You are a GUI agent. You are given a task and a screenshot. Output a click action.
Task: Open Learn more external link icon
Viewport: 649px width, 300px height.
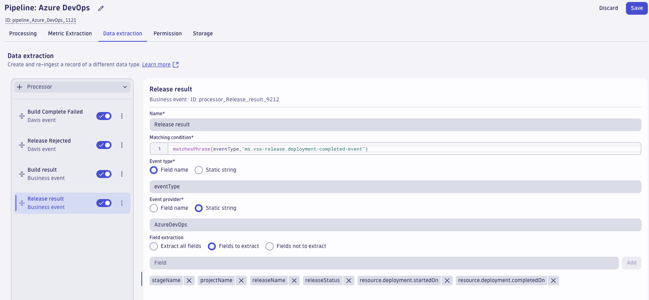[176, 65]
